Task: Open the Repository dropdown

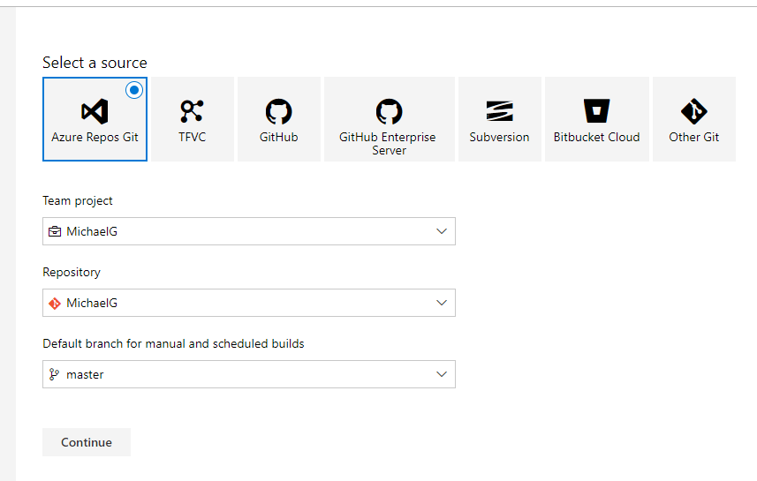Action: pos(248,303)
